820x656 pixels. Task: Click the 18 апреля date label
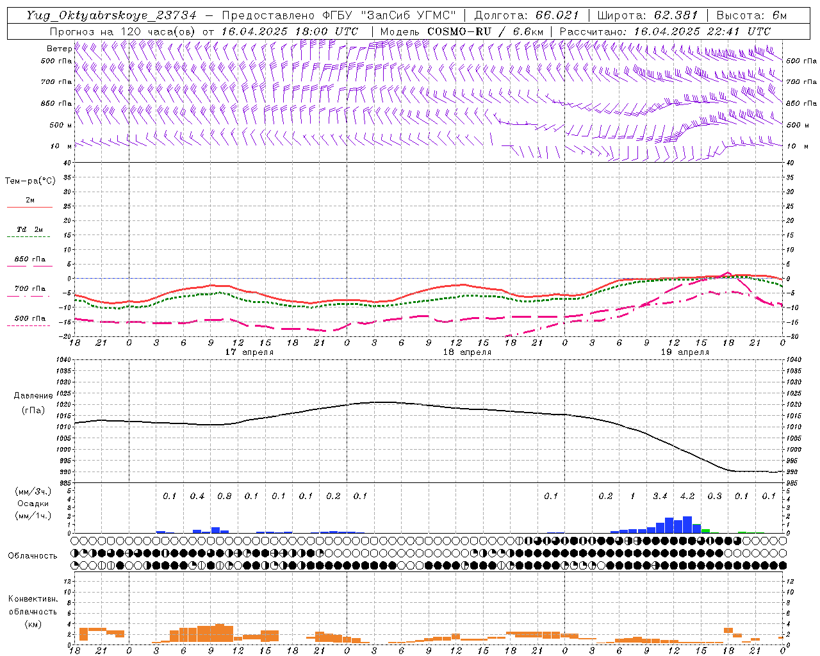point(467,352)
